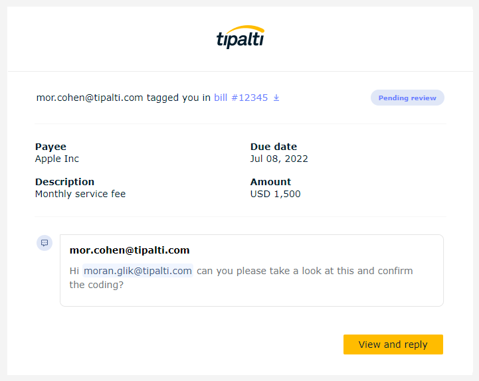Open the bill #12345 link
Viewport: 479px width, 381px height.
240,98
